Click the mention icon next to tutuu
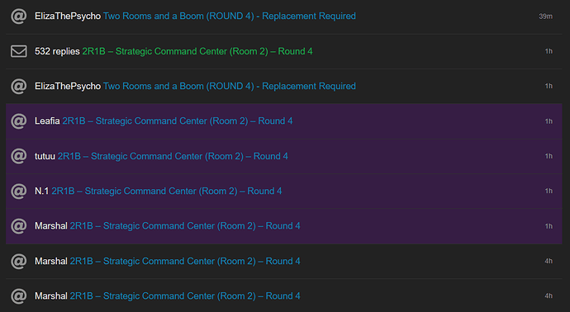The height and width of the screenshot is (312, 570). pyautogui.click(x=18, y=156)
